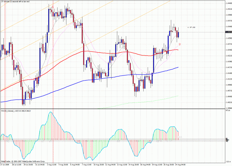This screenshot has width=232, height=166.
Task: Click the '14 Aug 20:00' time axis label
Action: (x=134, y=165)
